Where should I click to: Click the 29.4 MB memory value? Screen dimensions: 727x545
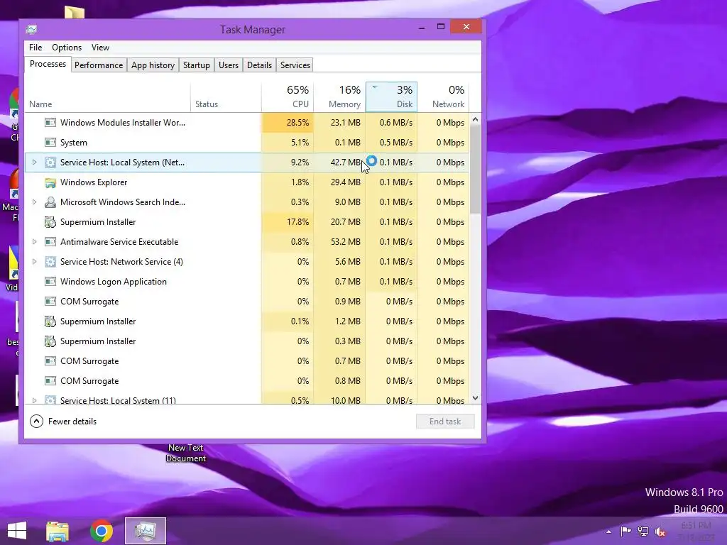pyautogui.click(x=346, y=182)
